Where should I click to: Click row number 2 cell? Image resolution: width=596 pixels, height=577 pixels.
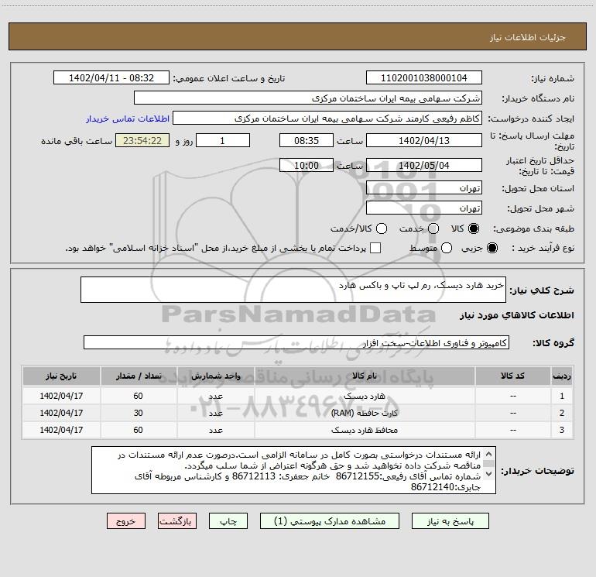tap(562, 413)
